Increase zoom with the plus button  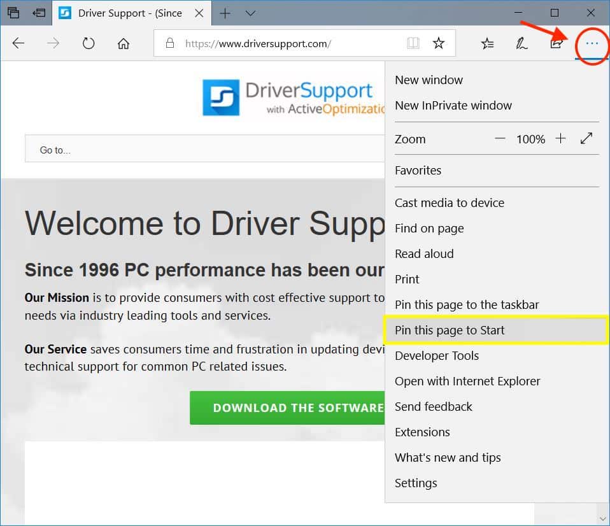(x=560, y=139)
